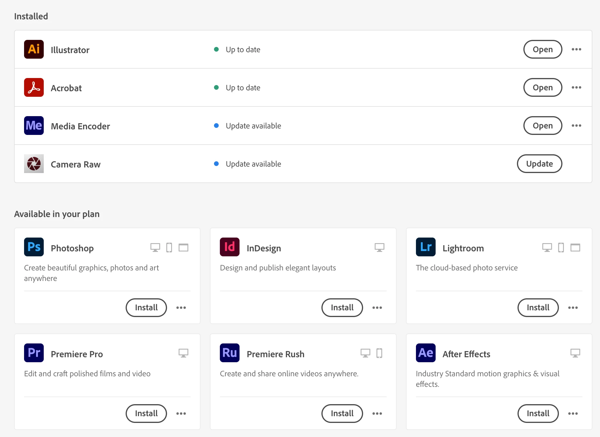
Task: Click the Illustrator app icon
Action: coord(34,49)
